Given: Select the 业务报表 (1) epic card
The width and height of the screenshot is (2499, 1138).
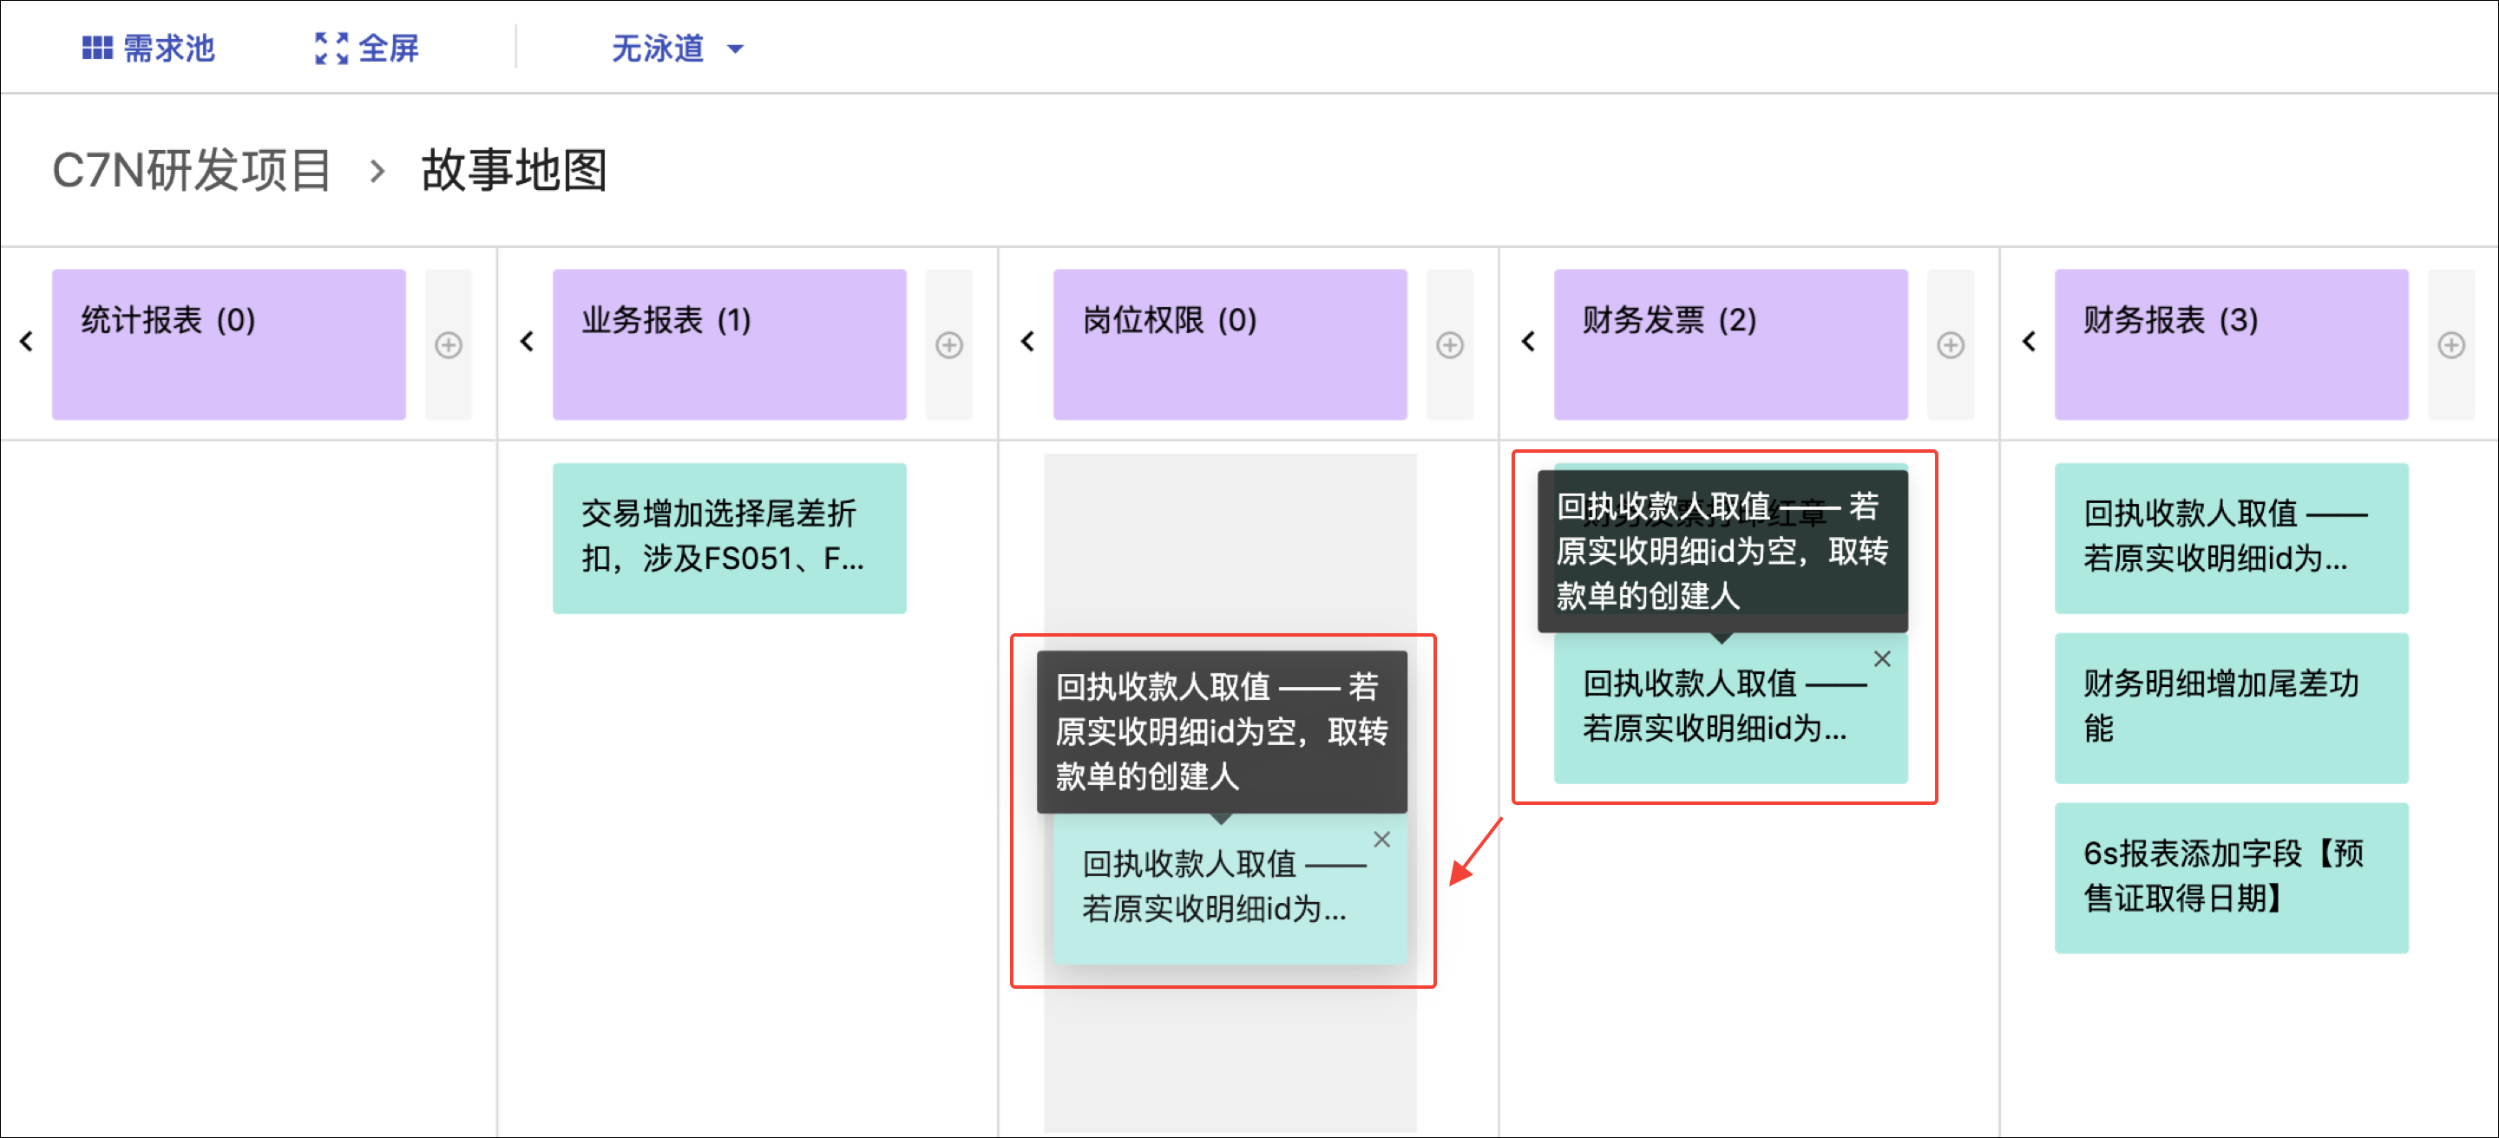Looking at the screenshot, I should (x=730, y=344).
